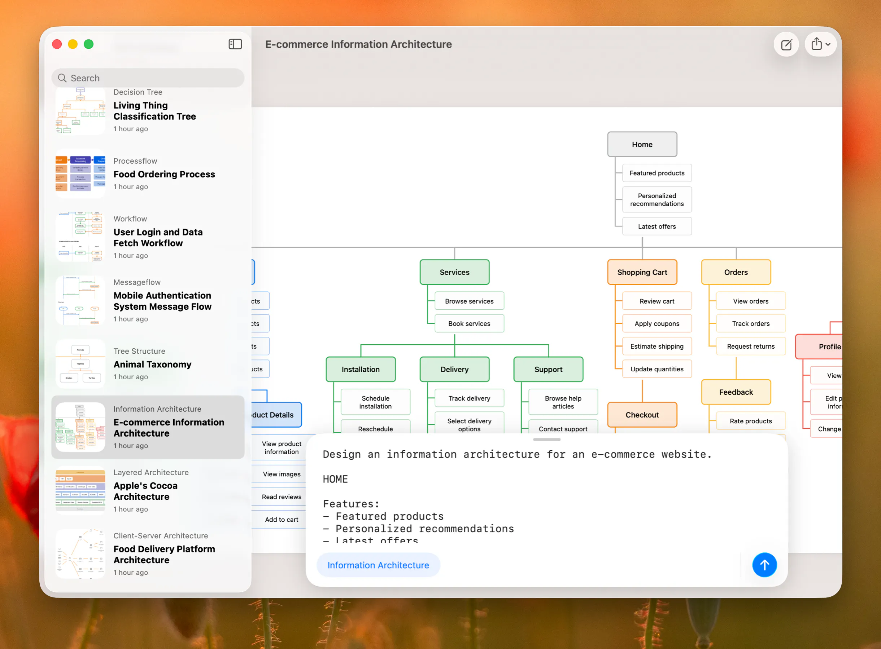The height and width of the screenshot is (649, 881).
Task: Select the Apply coupons node
Action: click(x=657, y=324)
